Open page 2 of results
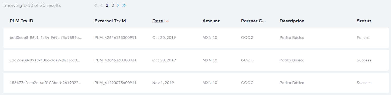391x95 pixels. click(x=113, y=5)
